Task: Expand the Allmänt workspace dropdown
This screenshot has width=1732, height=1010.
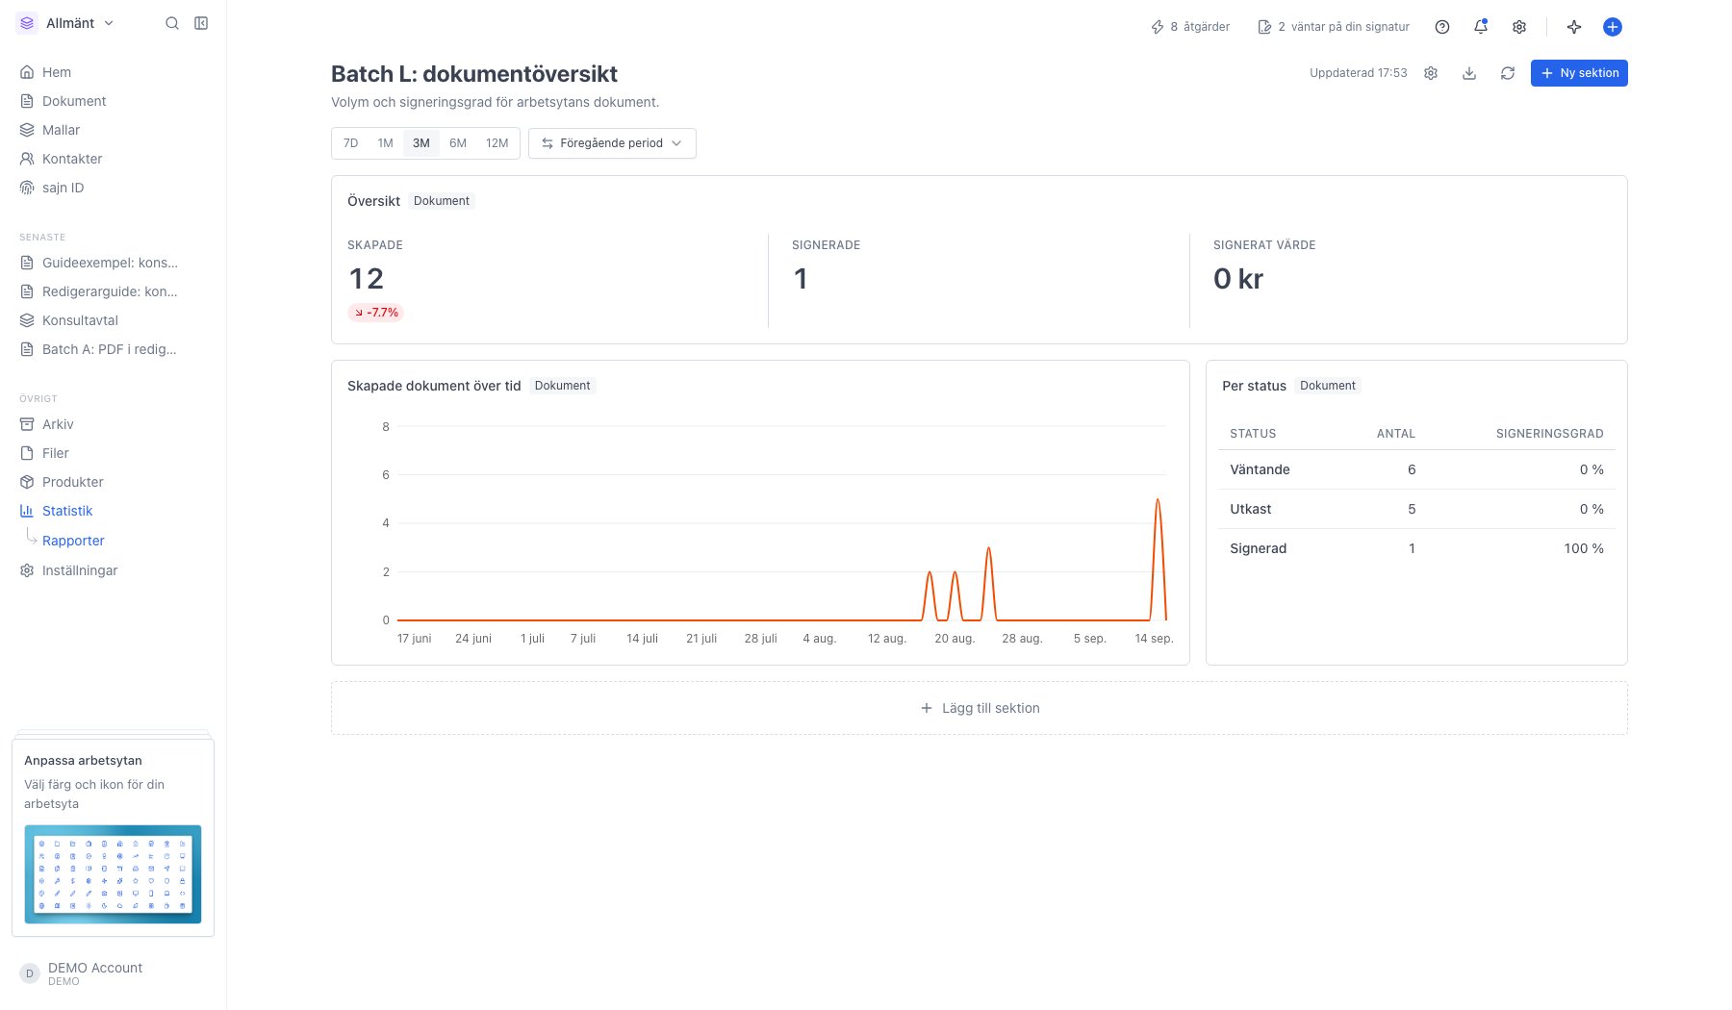Action: (65, 23)
